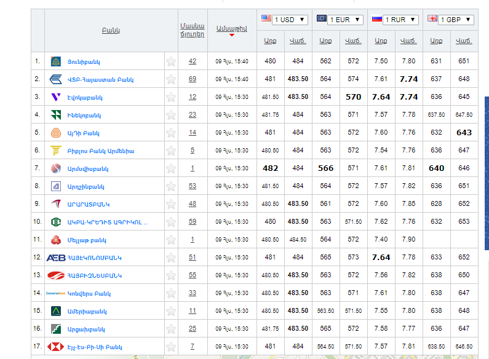Toggle favorite star for row 17 HSBC
489x359 pixels.
click(x=171, y=347)
